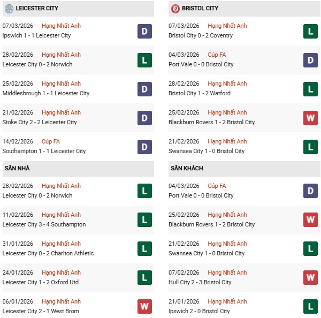Open Bristol City 1 - 2 Watford match
The width and height of the screenshot is (321, 318).
pos(199,93)
